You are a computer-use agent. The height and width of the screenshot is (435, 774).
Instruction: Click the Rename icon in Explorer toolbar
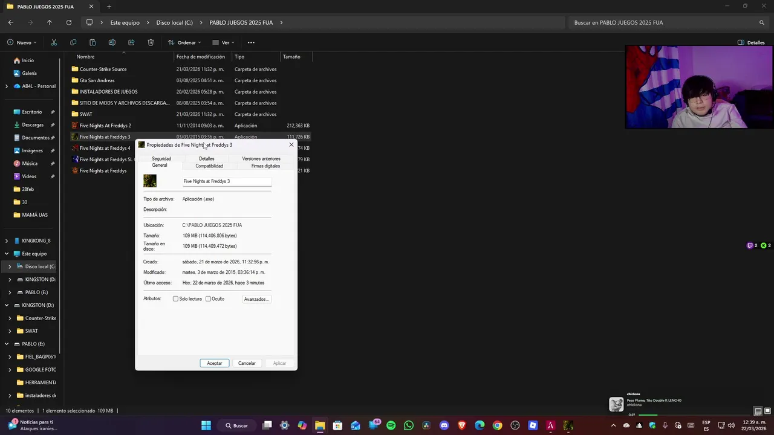pos(112,42)
